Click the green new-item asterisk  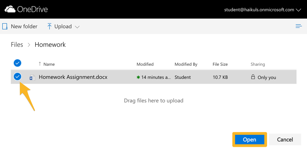point(138,77)
